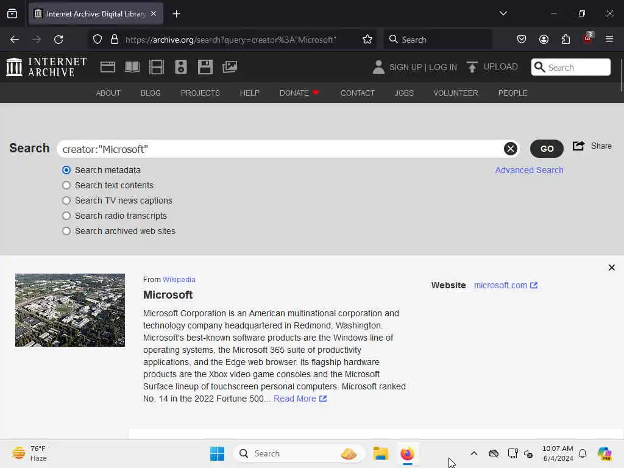This screenshot has width=624, height=468.
Task: Click the GO search button
Action: (x=547, y=149)
